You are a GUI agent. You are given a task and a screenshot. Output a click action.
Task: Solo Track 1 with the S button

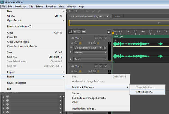point(101,38)
